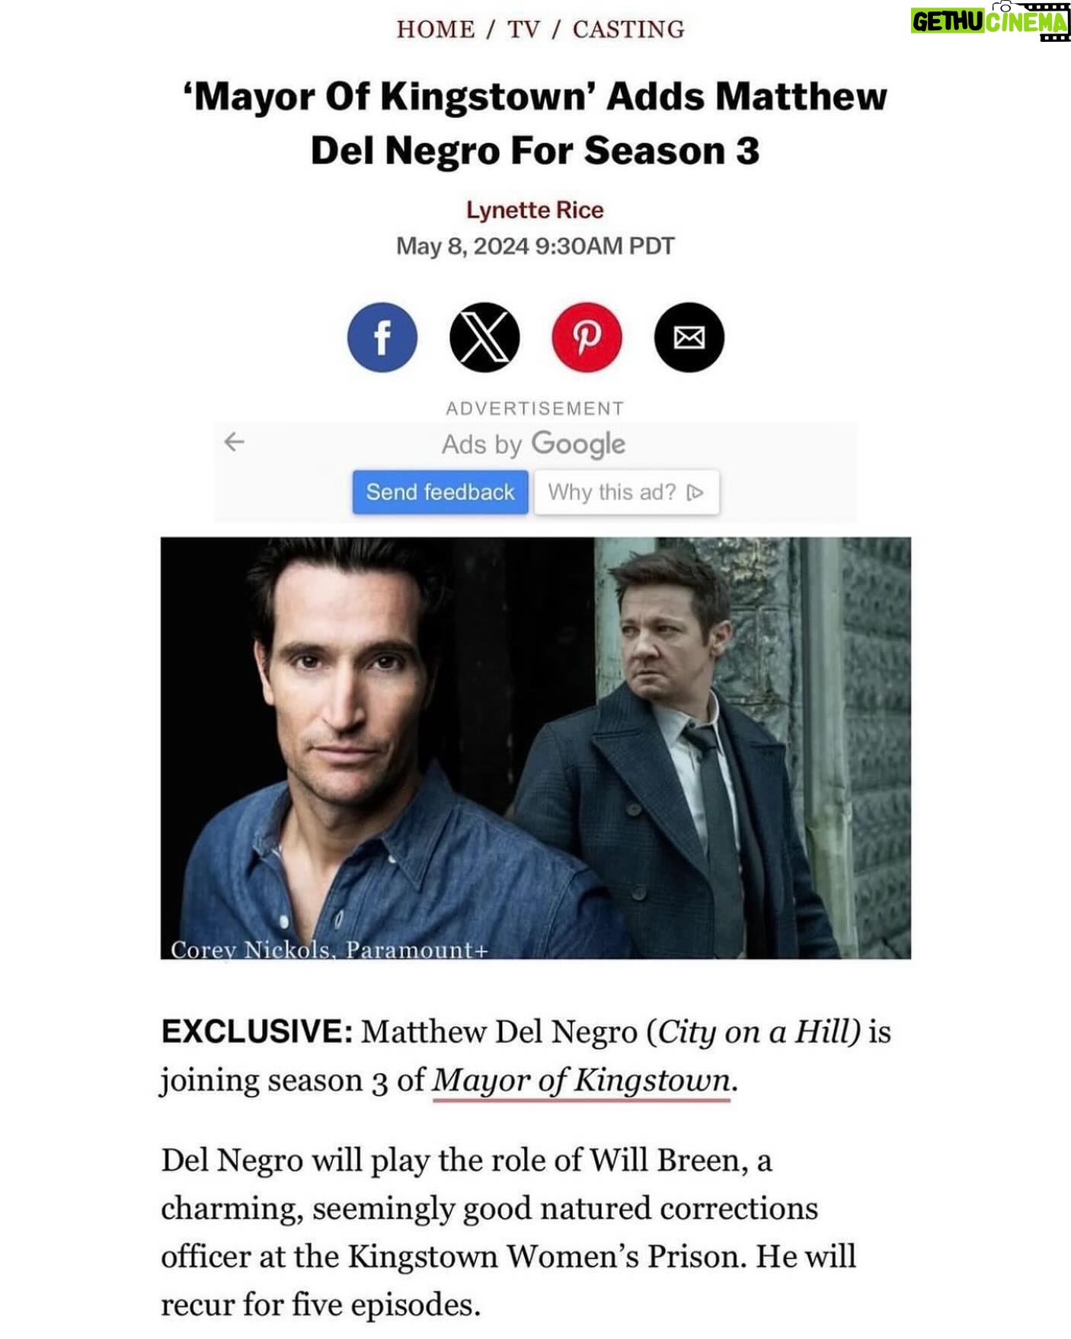Click the ad back arrow

[235, 442]
